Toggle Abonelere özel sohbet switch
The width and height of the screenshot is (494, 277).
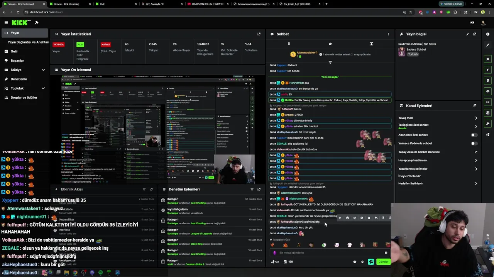tap(474, 135)
